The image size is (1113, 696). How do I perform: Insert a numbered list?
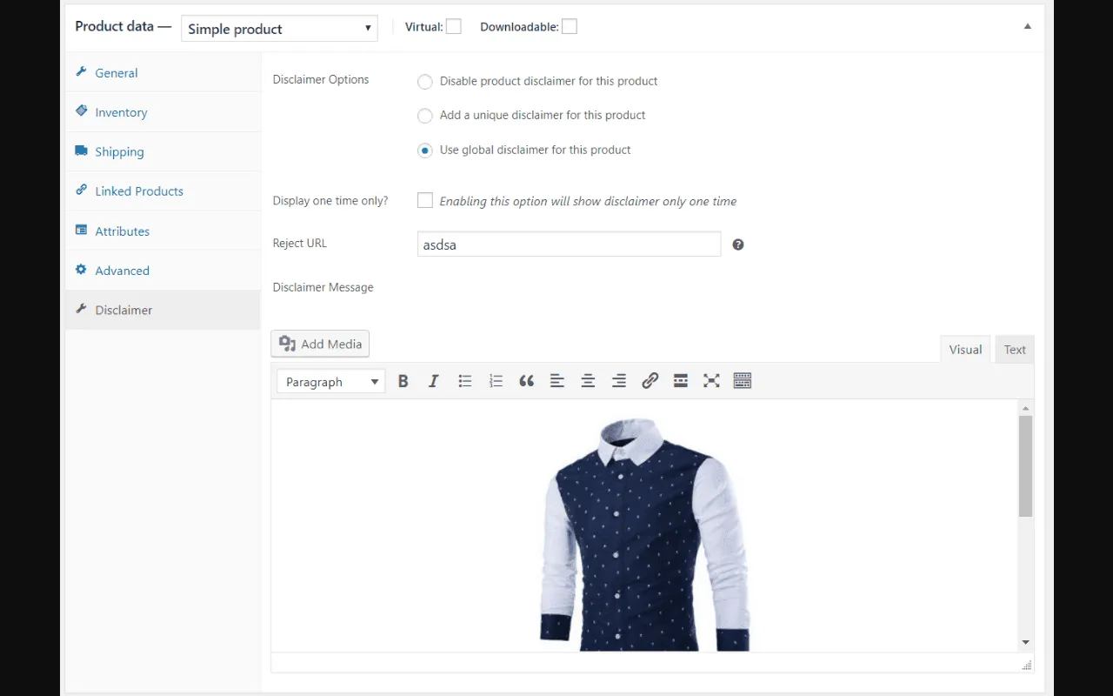coord(496,380)
